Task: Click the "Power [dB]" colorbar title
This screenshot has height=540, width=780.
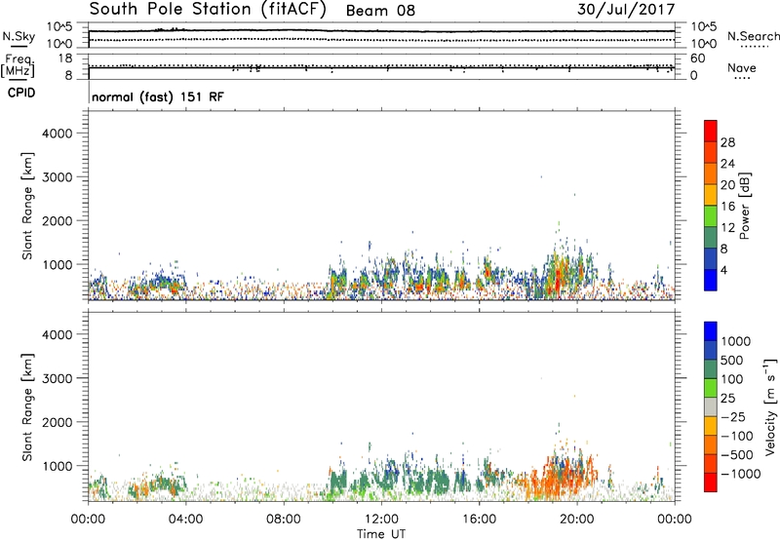Action: click(x=744, y=206)
